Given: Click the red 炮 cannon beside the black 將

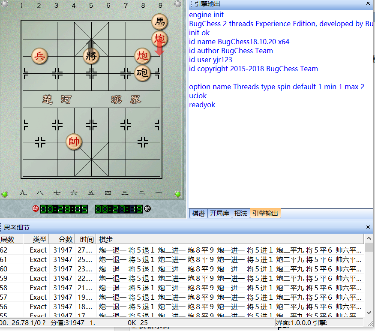Looking at the screenshot, I should (x=142, y=56).
